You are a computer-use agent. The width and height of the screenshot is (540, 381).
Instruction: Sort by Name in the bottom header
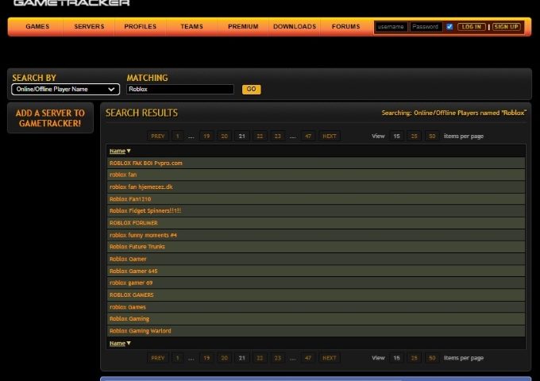pyautogui.click(x=118, y=344)
